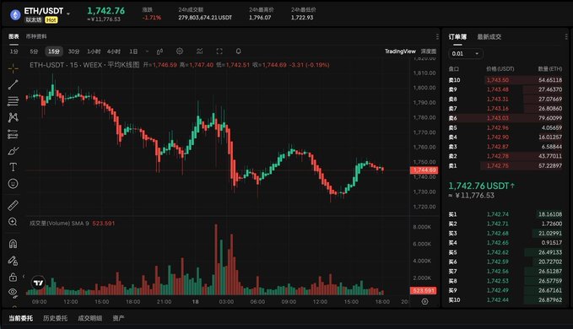Click ask price 1,742.75 in 卖1 row

[498, 166]
